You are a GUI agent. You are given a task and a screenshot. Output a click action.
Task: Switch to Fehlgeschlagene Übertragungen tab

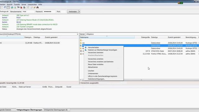30,110
